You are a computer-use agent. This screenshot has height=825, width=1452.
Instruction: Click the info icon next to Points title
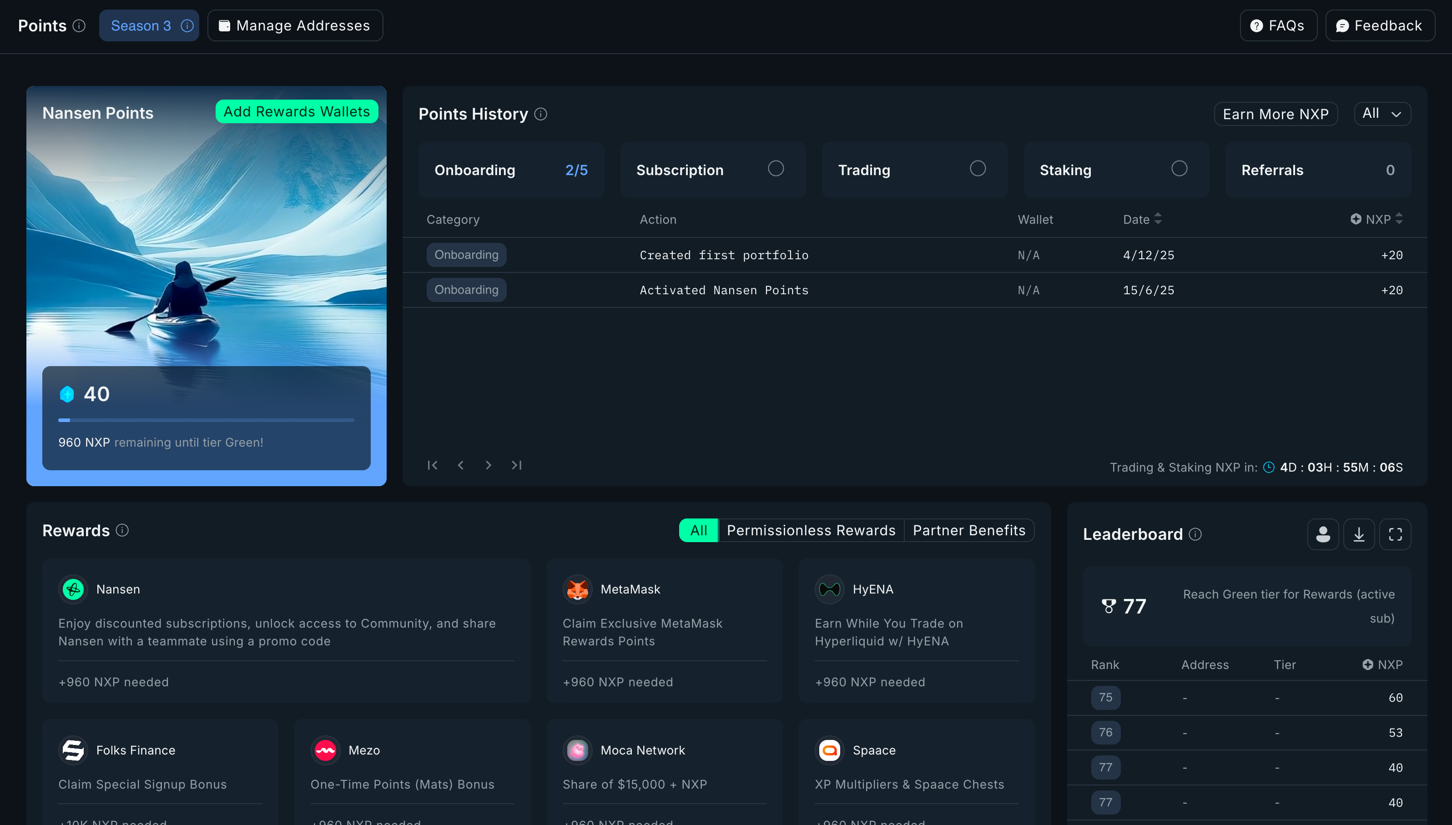tap(79, 25)
